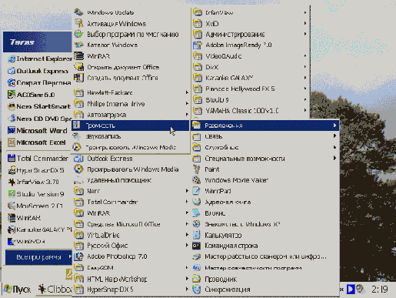The height and width of the screenshot is (298, 396).
Task: Open Проводник (Windows Explorer)
Action: (x=265, y=279)
